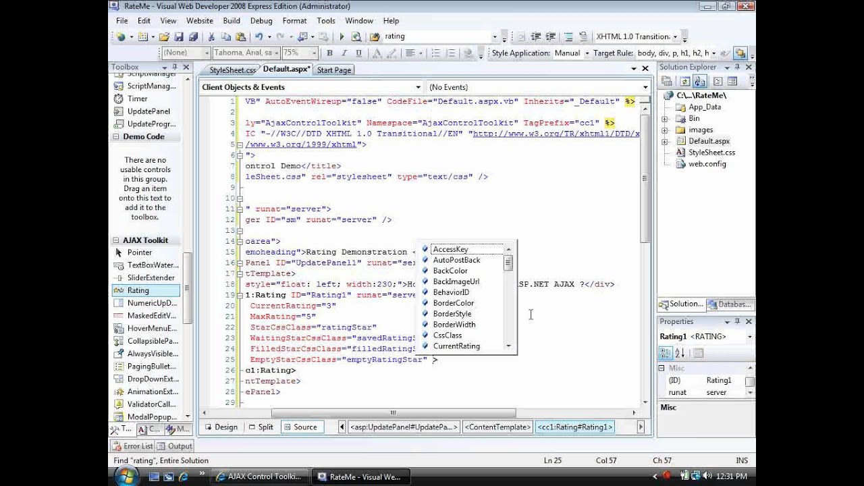This screenshot has height=486, width=864.
Task: Choose CssClass from the IntelliSense list
Action: pyautogui.click(x=448, y=335)
